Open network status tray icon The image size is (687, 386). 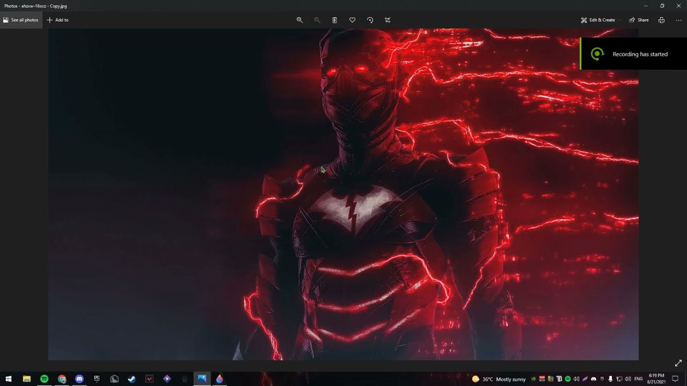tap(619, 379)
